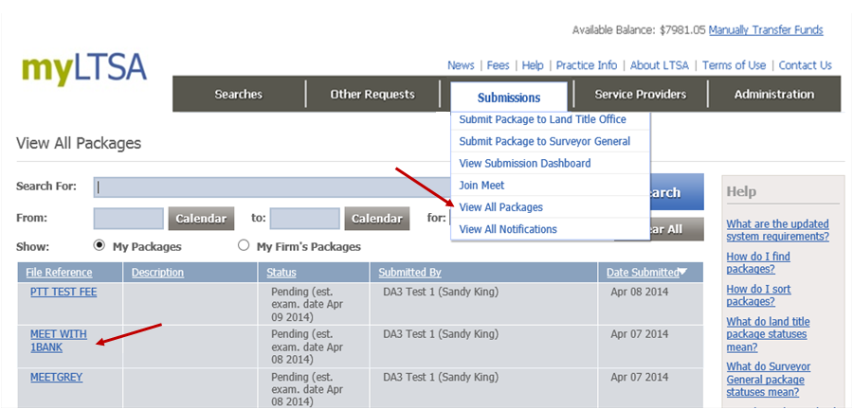Click the 'Apr 08 2014' date cell
The width and height of the screenshot is (853, 409).
tap(639, 293)
